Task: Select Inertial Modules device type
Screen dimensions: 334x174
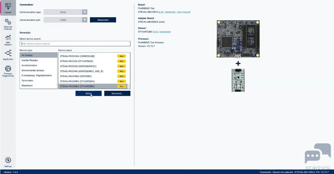Action: point(39,61)
